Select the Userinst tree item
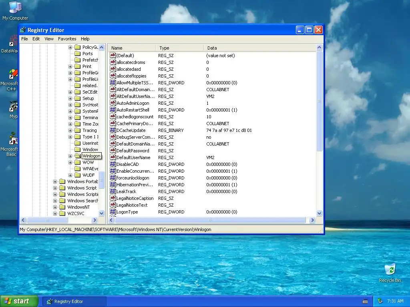This screenshot has height=307, width=410. [90, 143]
